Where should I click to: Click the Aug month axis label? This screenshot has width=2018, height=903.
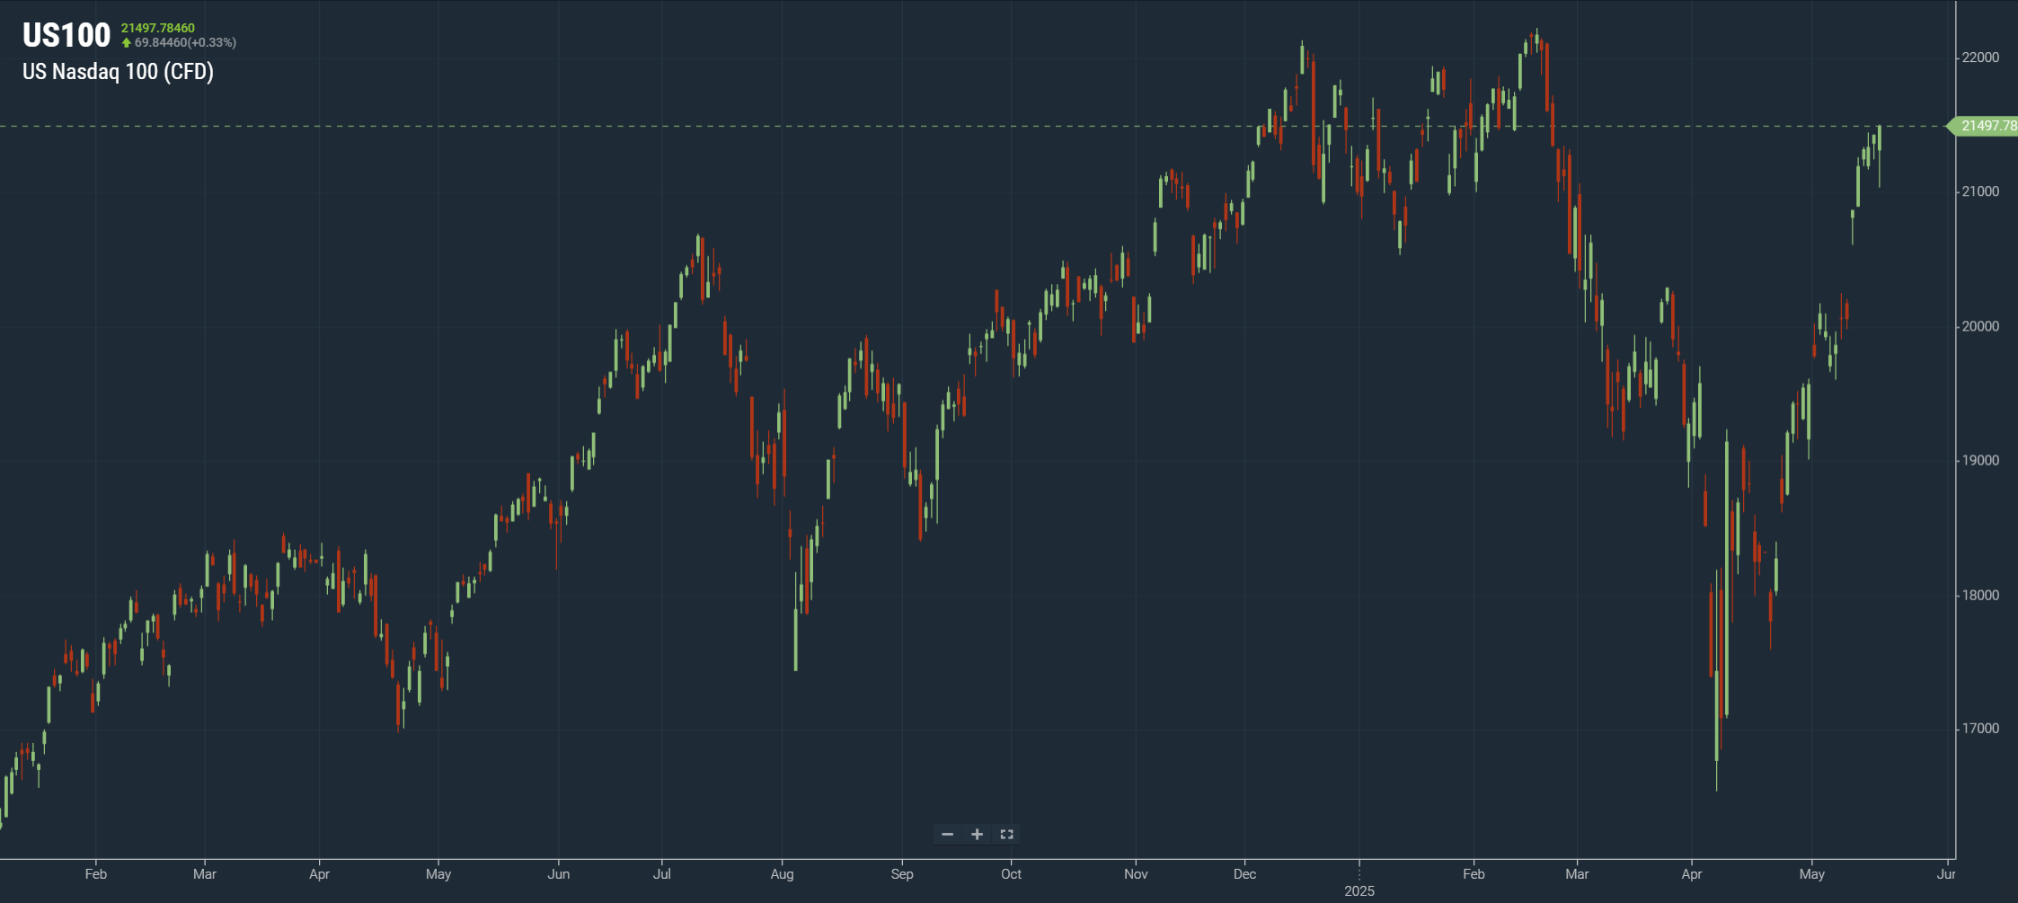783,874
